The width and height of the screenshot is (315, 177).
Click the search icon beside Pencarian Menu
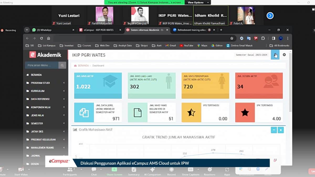(x=62, y=65)
